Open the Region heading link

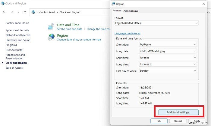[x=62, y=35]
